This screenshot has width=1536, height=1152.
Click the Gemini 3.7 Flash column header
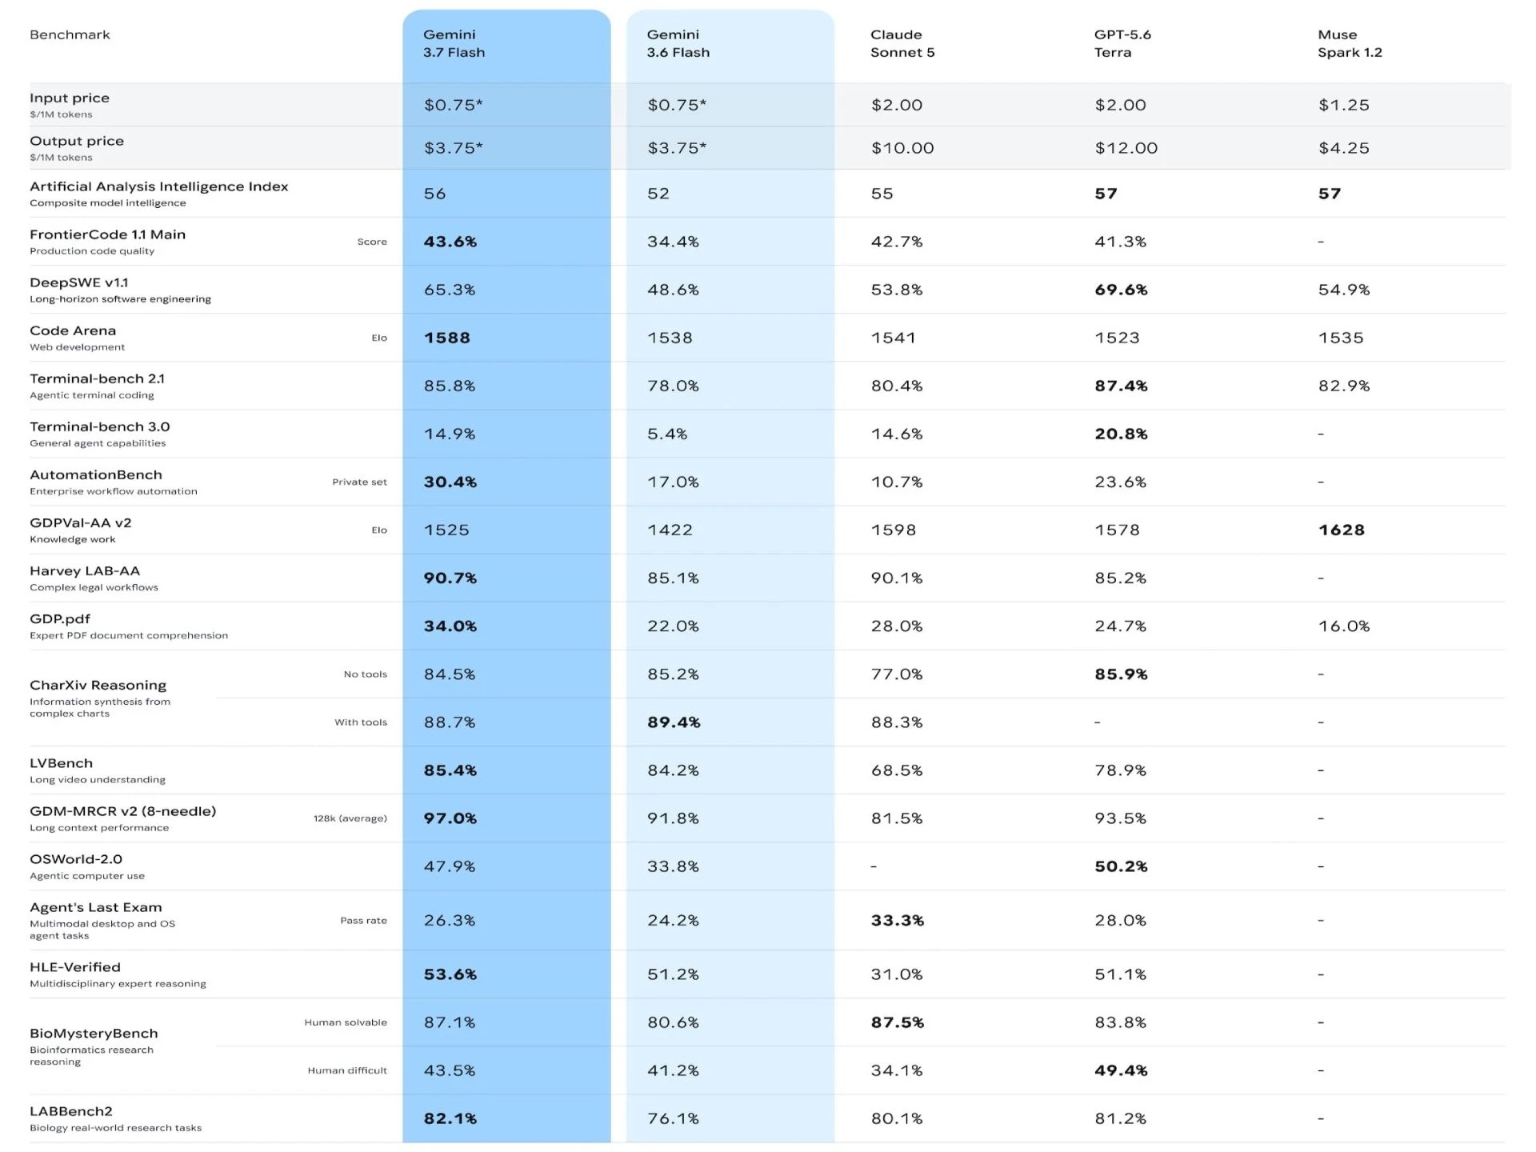click(454, 43)
